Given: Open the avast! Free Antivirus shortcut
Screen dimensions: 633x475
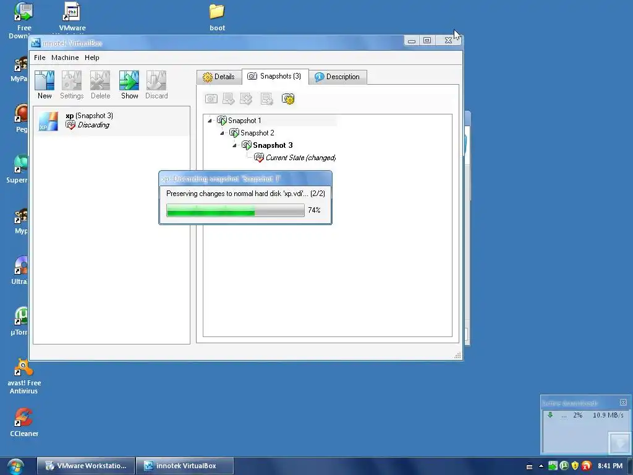Looking at the screenshot, I should tap(24, 376).
